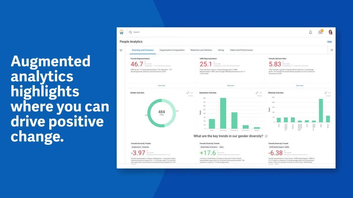Viewport: 353px width, 198px height.
Task: Click the list view icon at right of tabs
Action: (331, 50)
